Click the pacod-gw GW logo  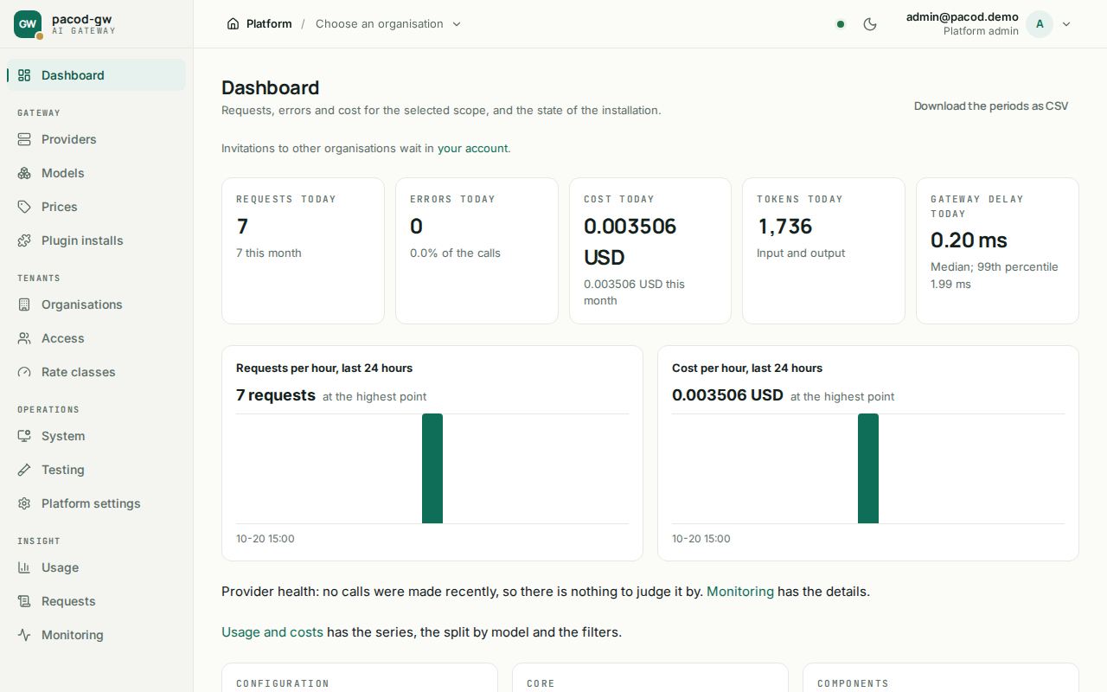(x=28, y=24)
